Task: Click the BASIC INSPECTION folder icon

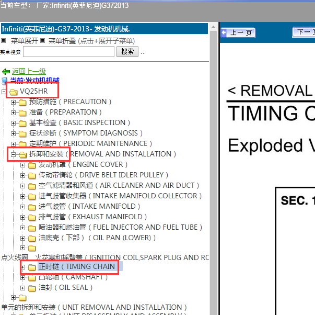Action: 22,123
